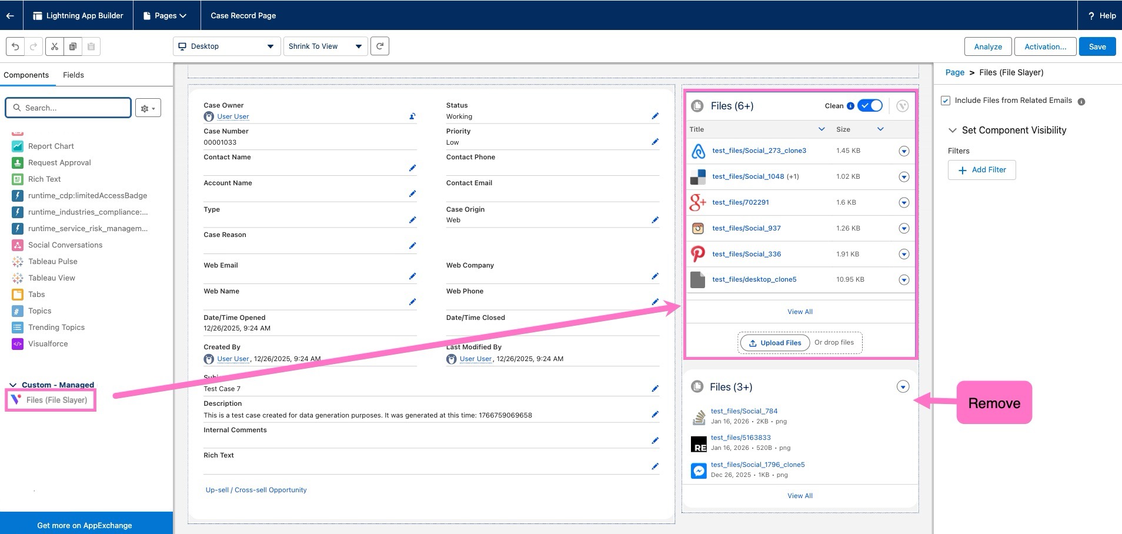Image resolution: width=1122 pixels, height=534 pixels.
Task: Collapse the Set Component Visibility section
Action: tap(953, 130)
